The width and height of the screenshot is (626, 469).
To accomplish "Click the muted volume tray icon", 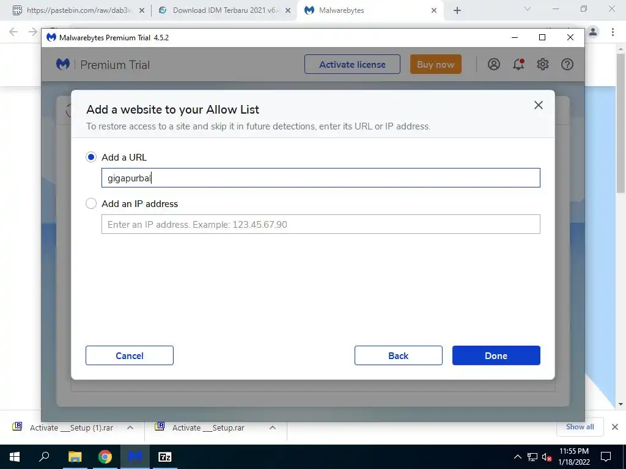I will (x=547, y=457).
